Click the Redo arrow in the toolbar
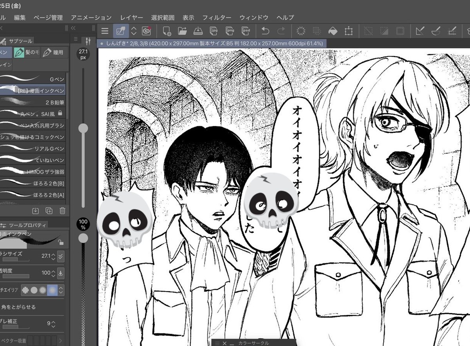Image resolution: width=470 pixels, height=346 pixels. pos(281,31)
